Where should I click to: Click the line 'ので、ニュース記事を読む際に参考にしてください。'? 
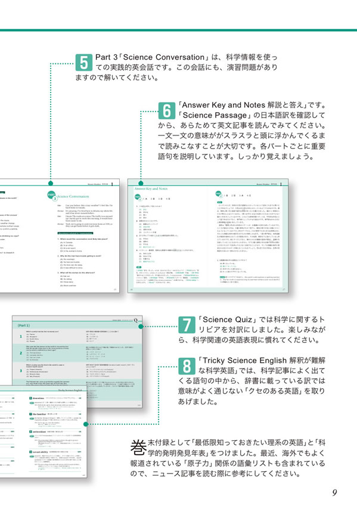[216, 474]
